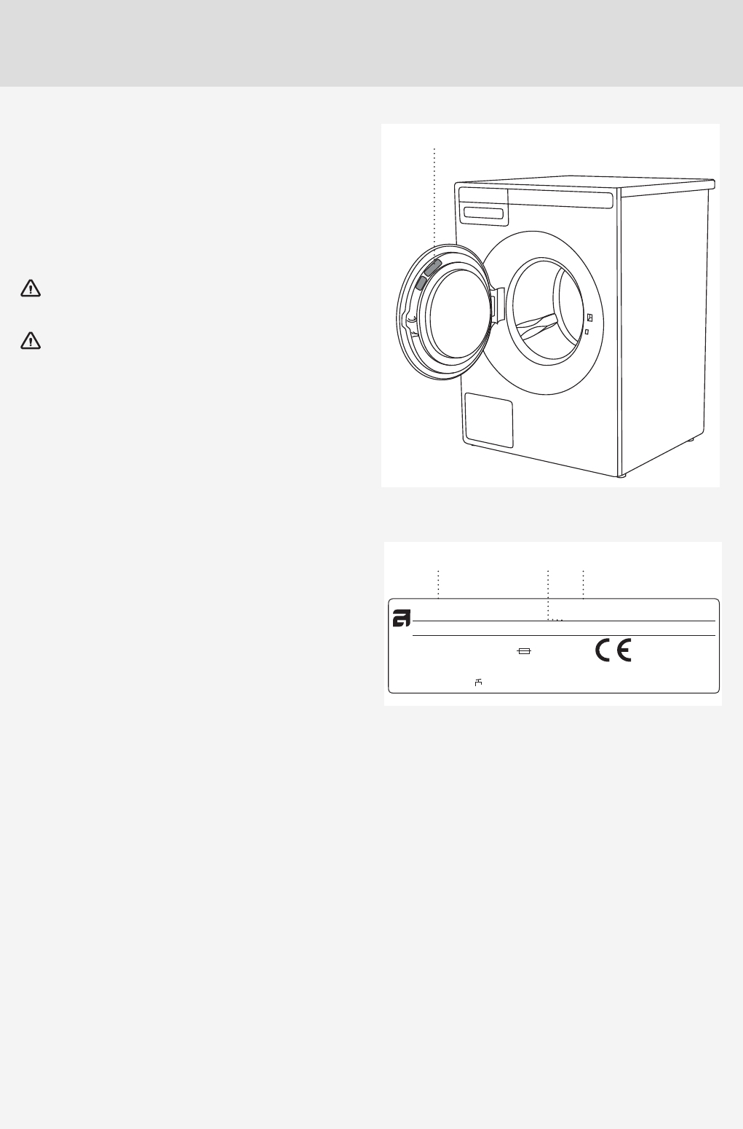Click the leftmost dotted callout line above plate

click(x=438, y=584)
